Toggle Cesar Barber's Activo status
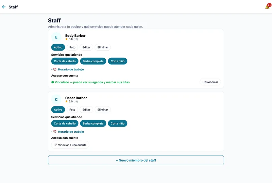 (58, 110)
